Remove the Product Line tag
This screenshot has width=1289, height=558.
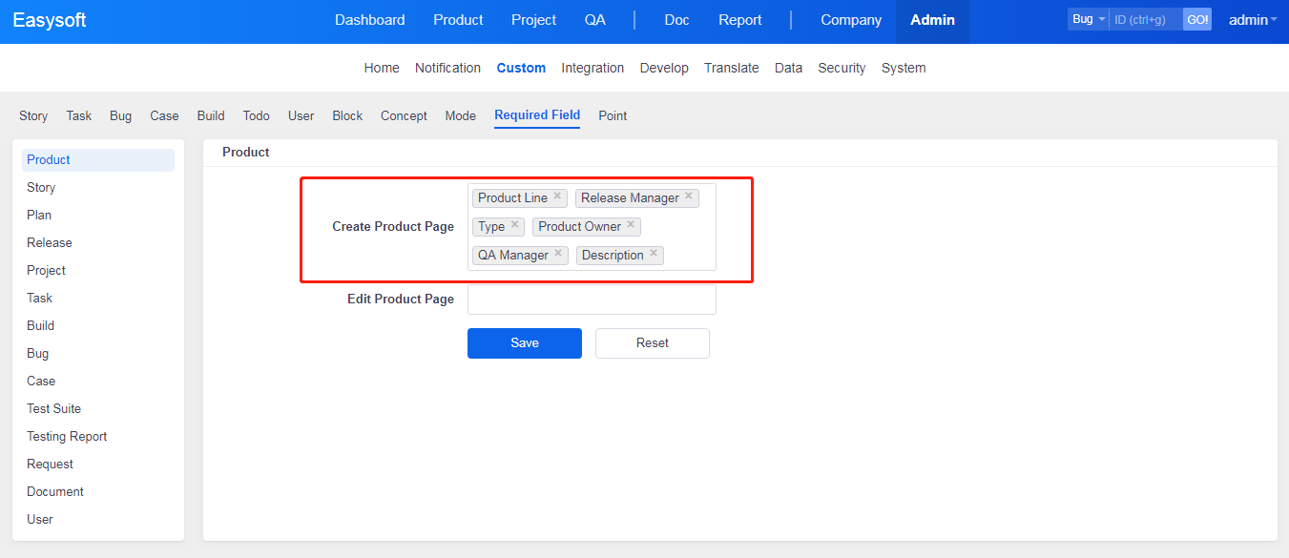557,196
